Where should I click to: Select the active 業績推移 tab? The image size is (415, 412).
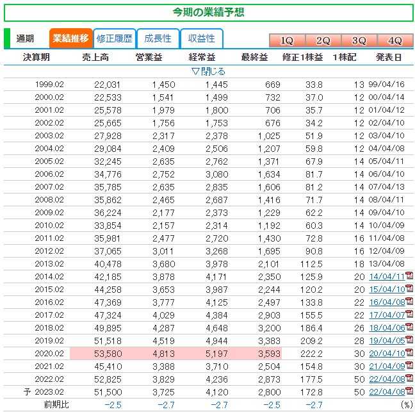click(70, 38)
